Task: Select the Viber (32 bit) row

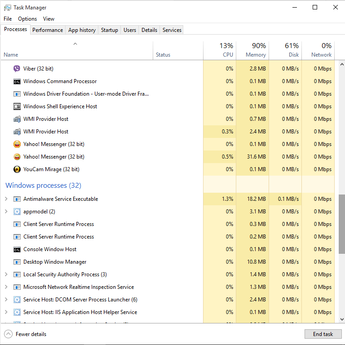Action: (168, 69)
